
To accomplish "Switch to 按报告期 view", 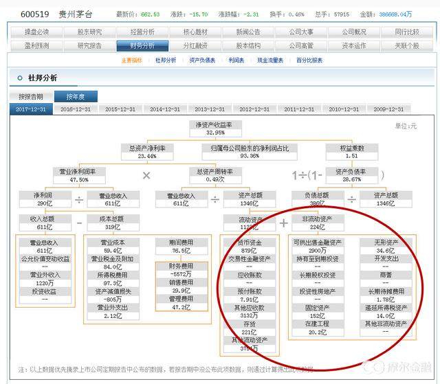I will click(30, 97).
